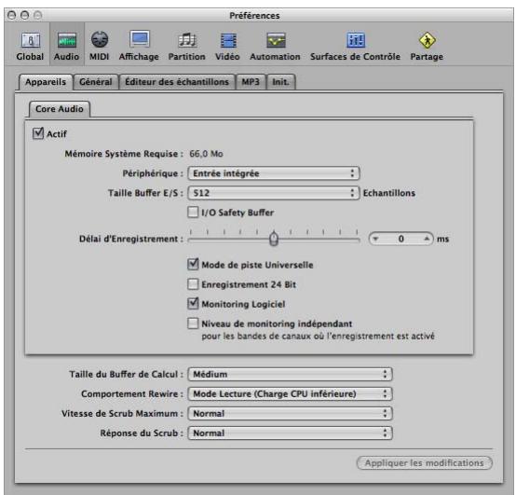Select the Automation preferences icon
The height and width of the screenshot is (495, 516).
(276, 40)
